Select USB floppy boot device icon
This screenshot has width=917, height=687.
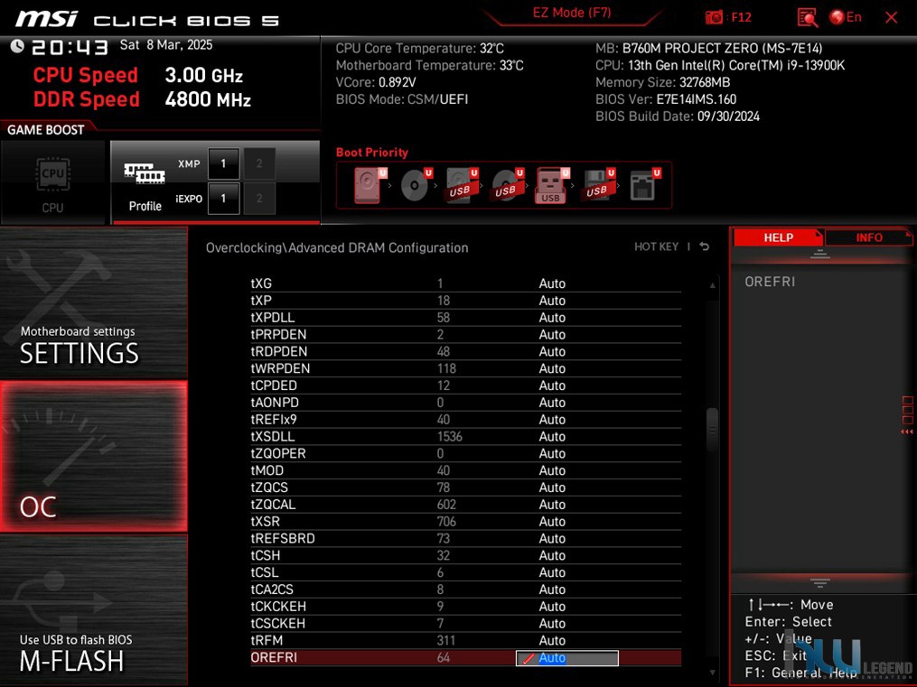click(598, 184)
